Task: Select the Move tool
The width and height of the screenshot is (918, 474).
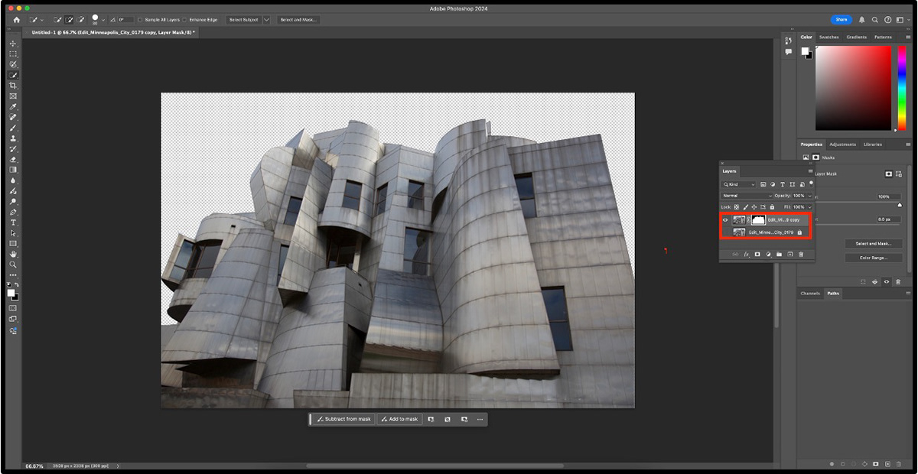Action: [13, 44]
